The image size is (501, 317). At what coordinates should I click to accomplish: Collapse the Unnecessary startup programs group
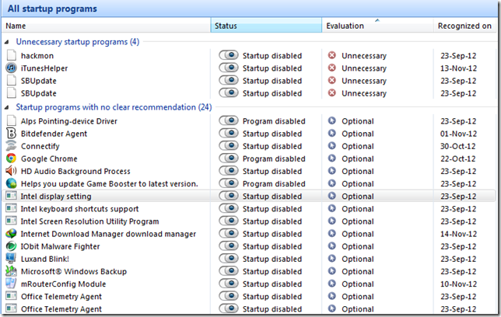coord(7,42)
